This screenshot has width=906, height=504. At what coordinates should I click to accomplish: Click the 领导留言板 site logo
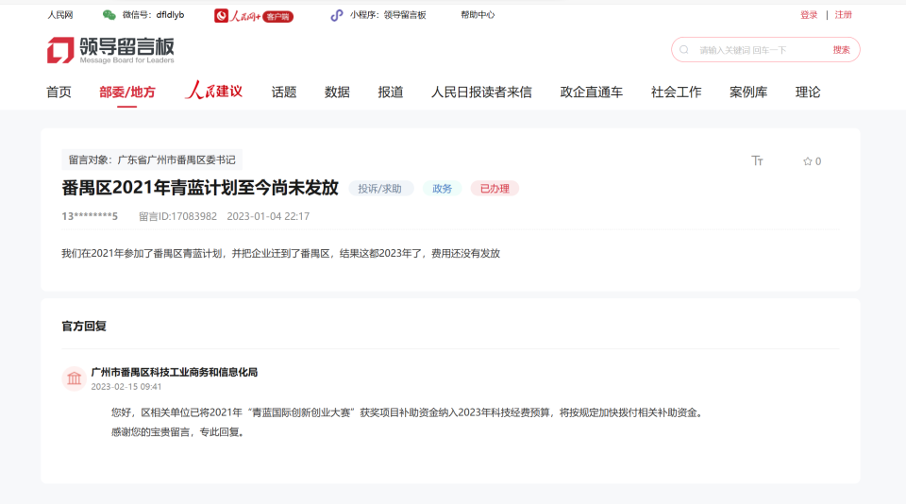pyautogui.click(x=110, y=50)
